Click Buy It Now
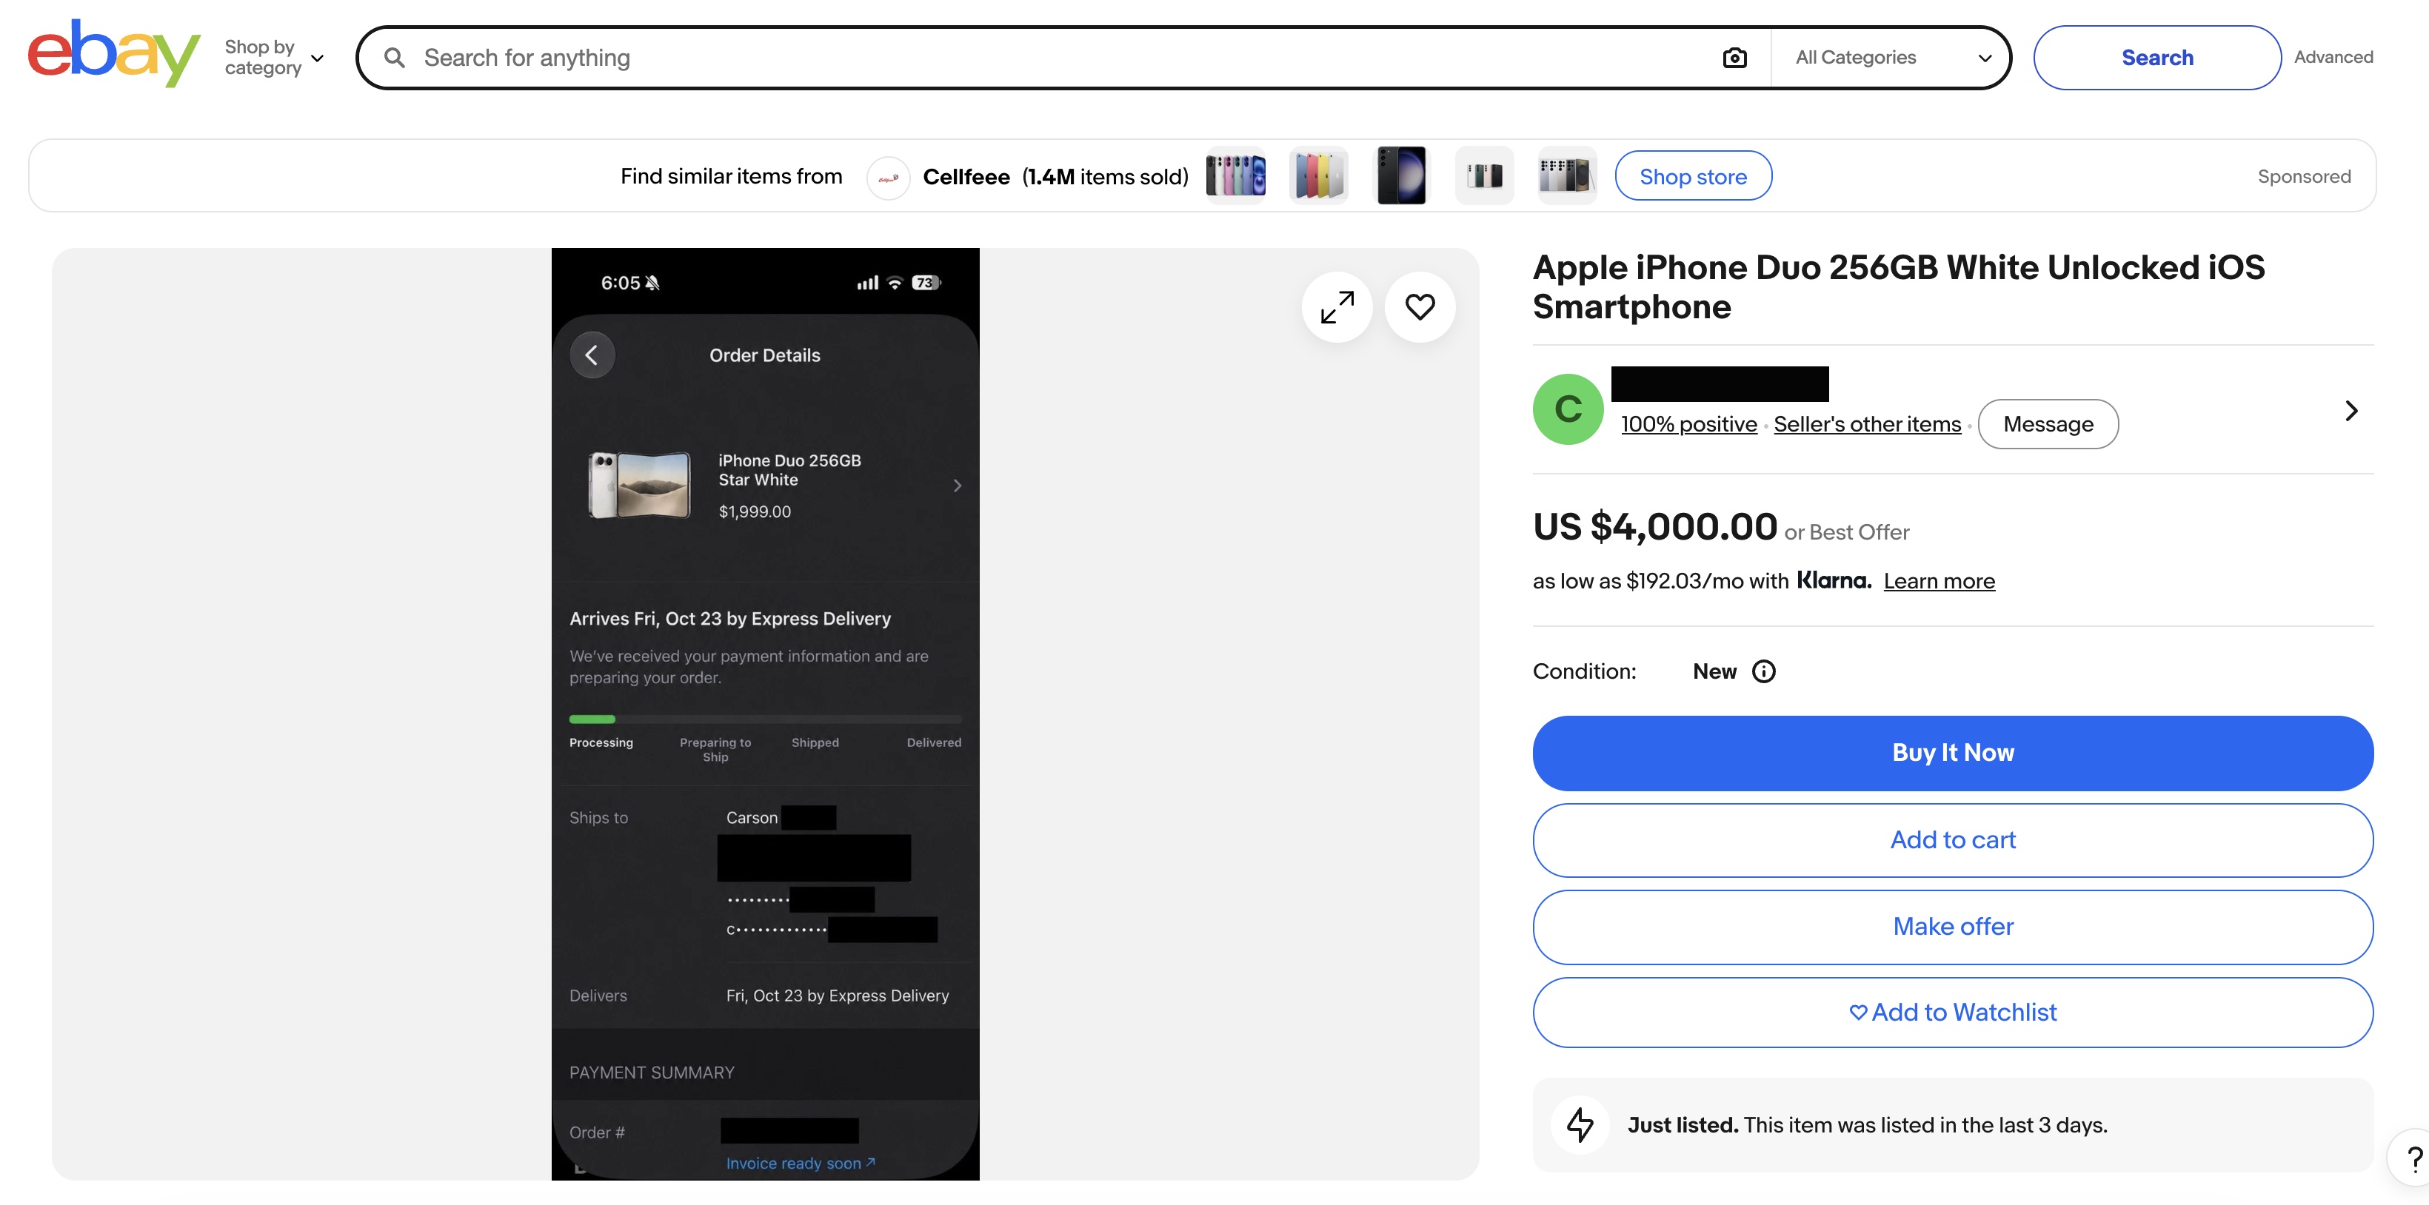Viewport: 2429px width, 1205px height. click(1952, 753)
